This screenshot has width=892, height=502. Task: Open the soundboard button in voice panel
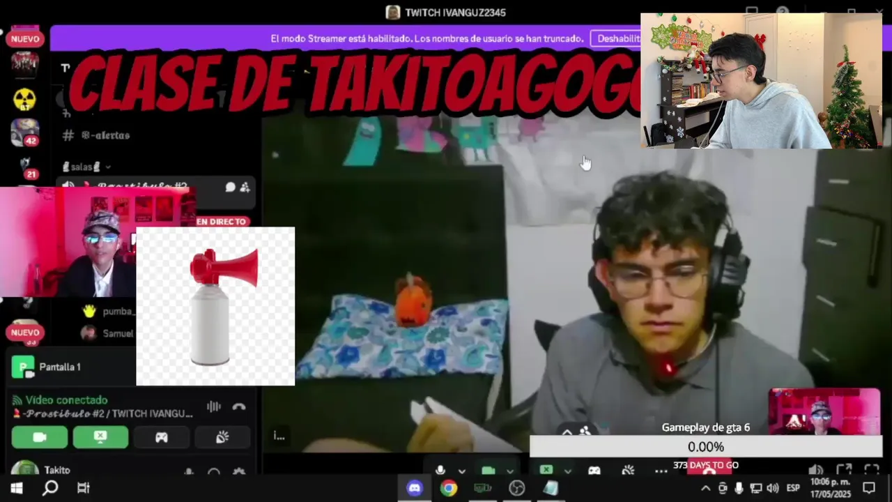222,437
